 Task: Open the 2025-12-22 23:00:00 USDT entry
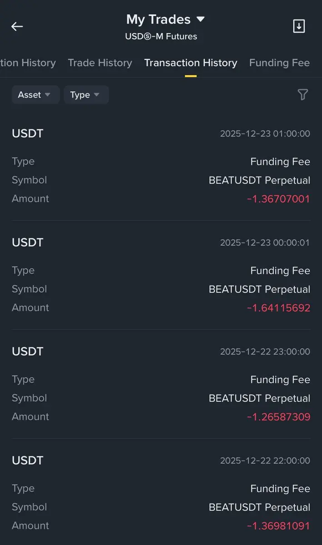(x=161, y=384)
